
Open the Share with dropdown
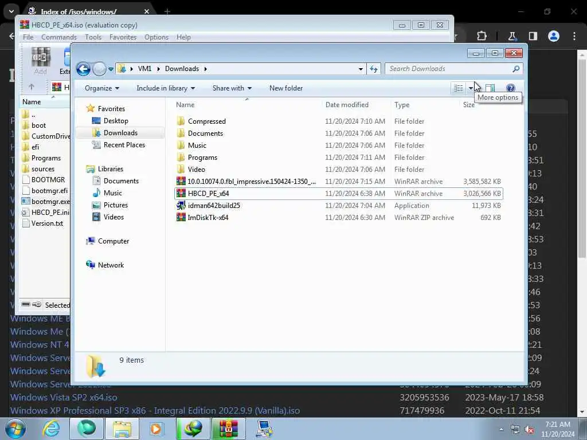(x=232, y=88)
